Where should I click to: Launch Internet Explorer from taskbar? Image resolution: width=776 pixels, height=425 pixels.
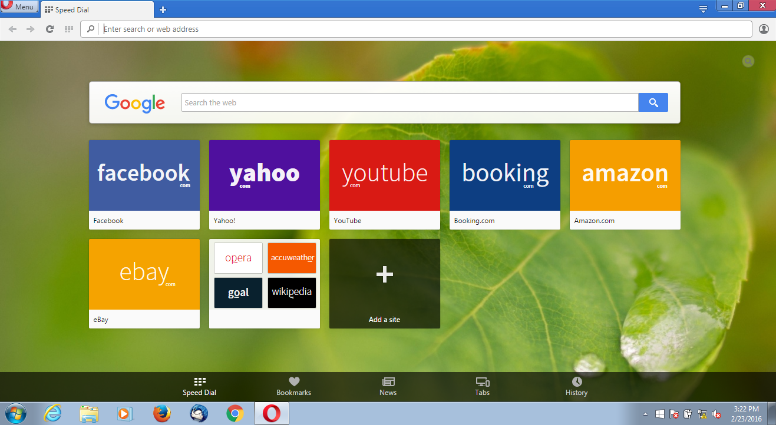[53, 414]
